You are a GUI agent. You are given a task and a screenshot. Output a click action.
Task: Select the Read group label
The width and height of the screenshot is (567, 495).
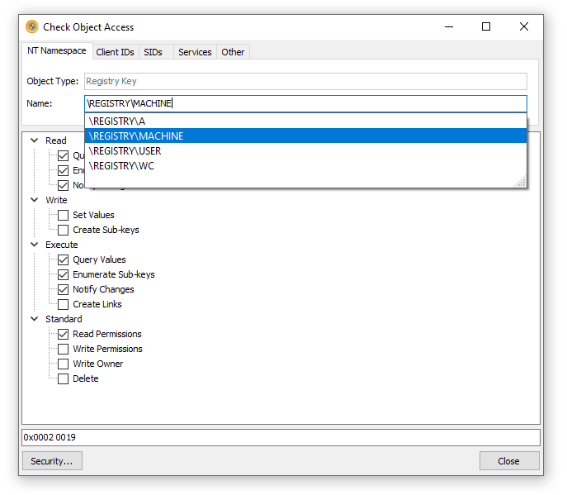tap(55, 140)
